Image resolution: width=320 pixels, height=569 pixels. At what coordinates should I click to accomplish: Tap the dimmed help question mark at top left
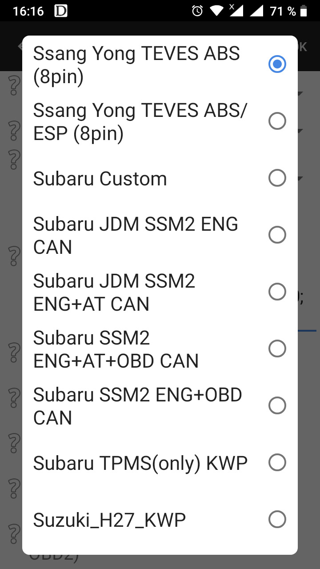click(15, 84)
